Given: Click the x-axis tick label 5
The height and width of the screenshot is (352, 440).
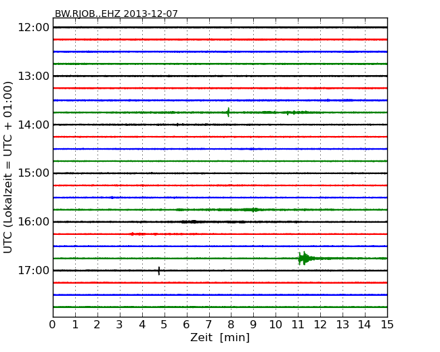Looking at the screenshot, I should pyautogui.click(x=164, y=325).
